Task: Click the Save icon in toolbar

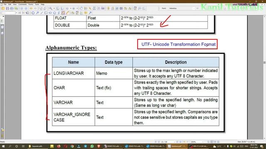Action: [7, 8]
